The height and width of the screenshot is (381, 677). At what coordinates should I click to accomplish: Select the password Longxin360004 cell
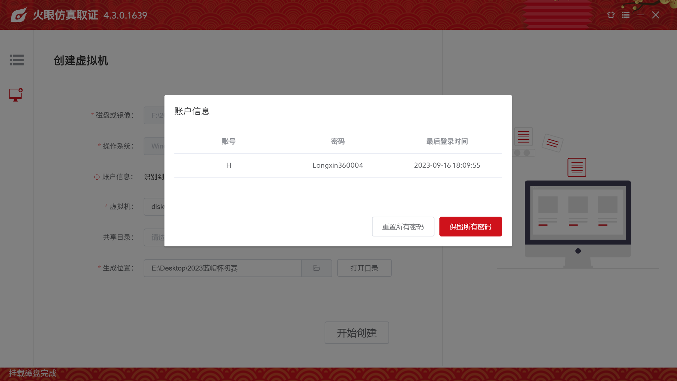click(338, 165)
